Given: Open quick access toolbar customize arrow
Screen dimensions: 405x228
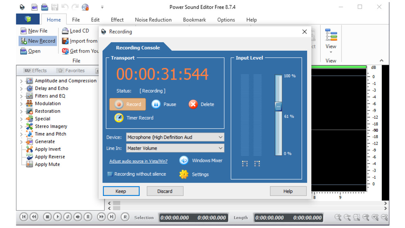Looking at the screenshot, I should pos(102,7).
